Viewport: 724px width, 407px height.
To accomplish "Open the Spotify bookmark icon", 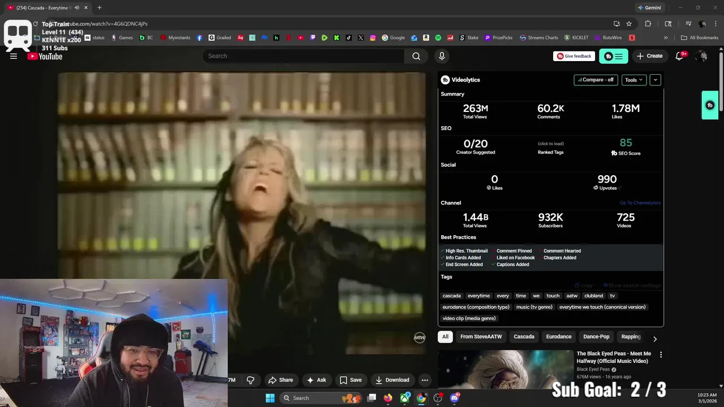I will [438, 38].
